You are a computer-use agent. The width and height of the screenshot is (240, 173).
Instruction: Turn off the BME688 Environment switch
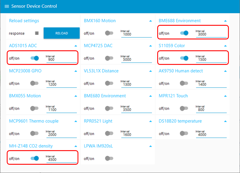[x=184, y=33]
